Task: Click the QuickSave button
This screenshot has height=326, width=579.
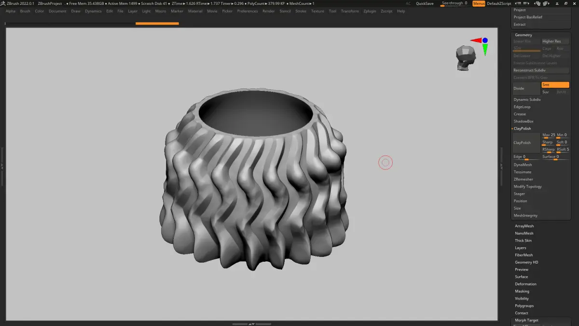Action: click(425, 3)
